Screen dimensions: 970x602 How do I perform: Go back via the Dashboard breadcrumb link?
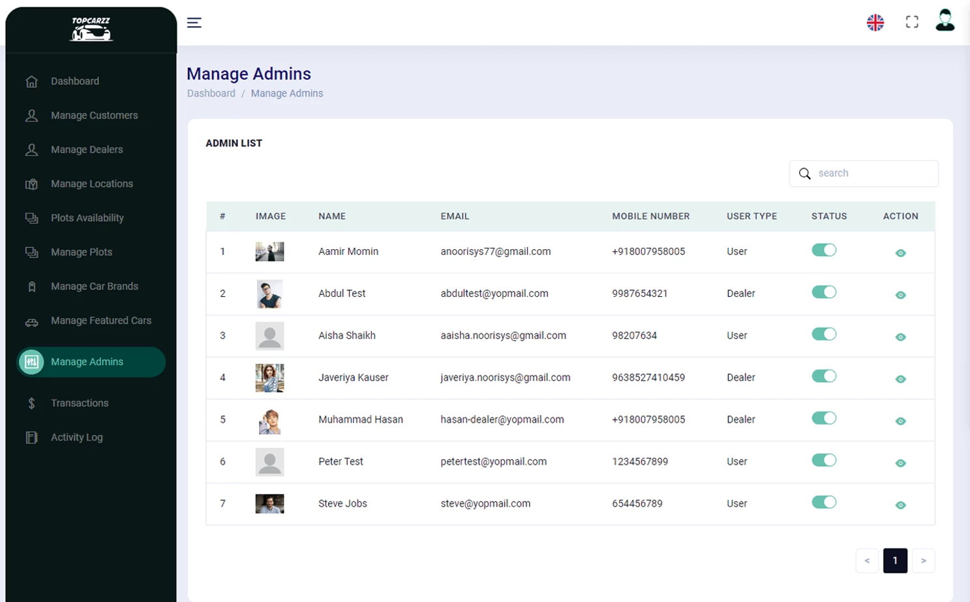pos(211,93)
